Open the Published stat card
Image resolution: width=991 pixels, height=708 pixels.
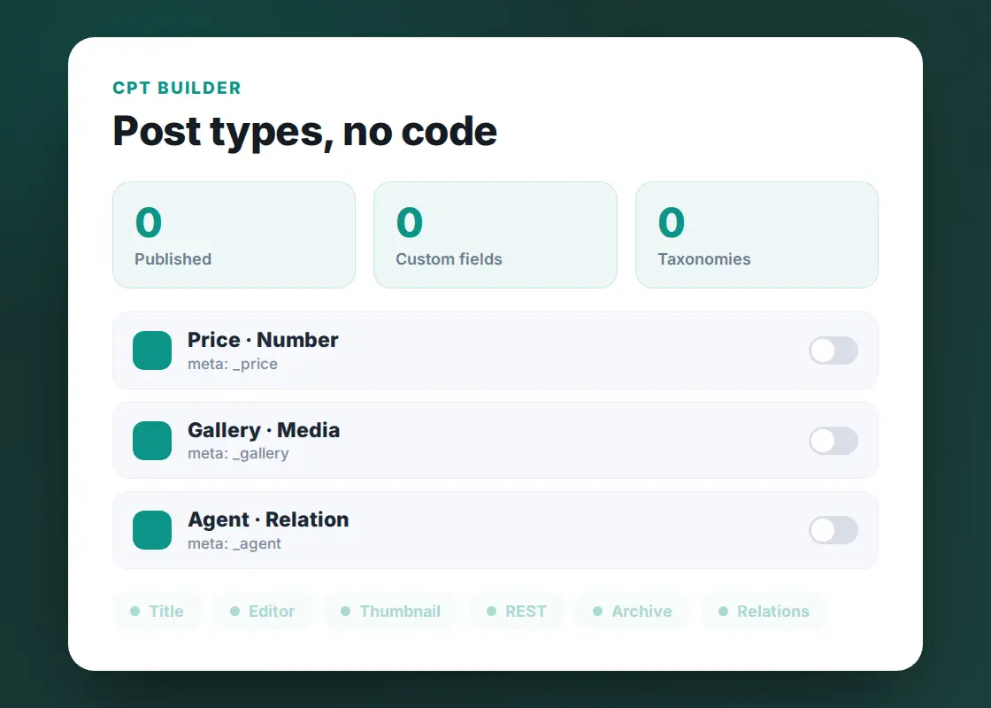(234, 235)
